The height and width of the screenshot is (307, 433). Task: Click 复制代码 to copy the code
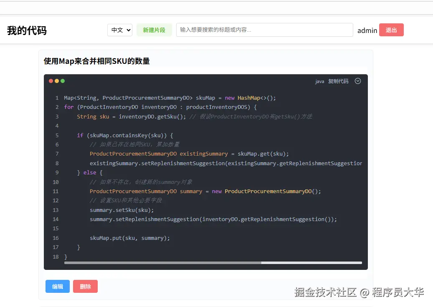339,81
